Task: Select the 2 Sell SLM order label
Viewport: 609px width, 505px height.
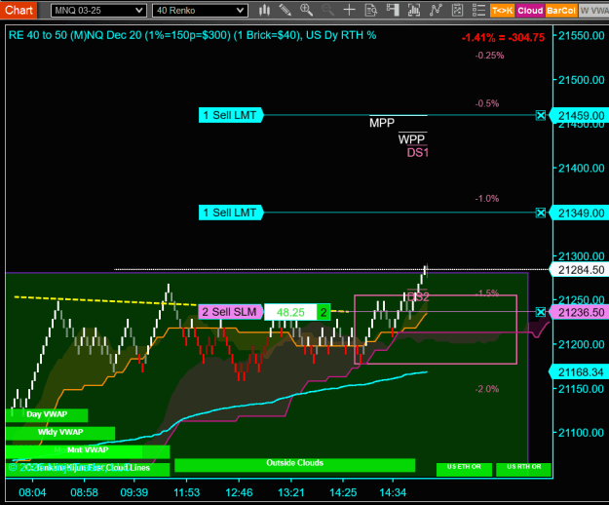Action: coord(231,312)
